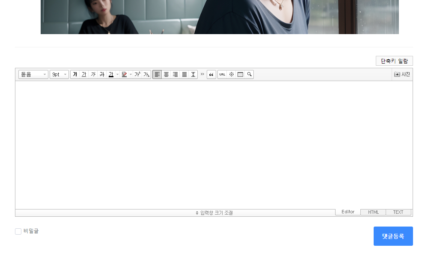
Task: Toggle bold text formatting
Action: pos(75,74)
